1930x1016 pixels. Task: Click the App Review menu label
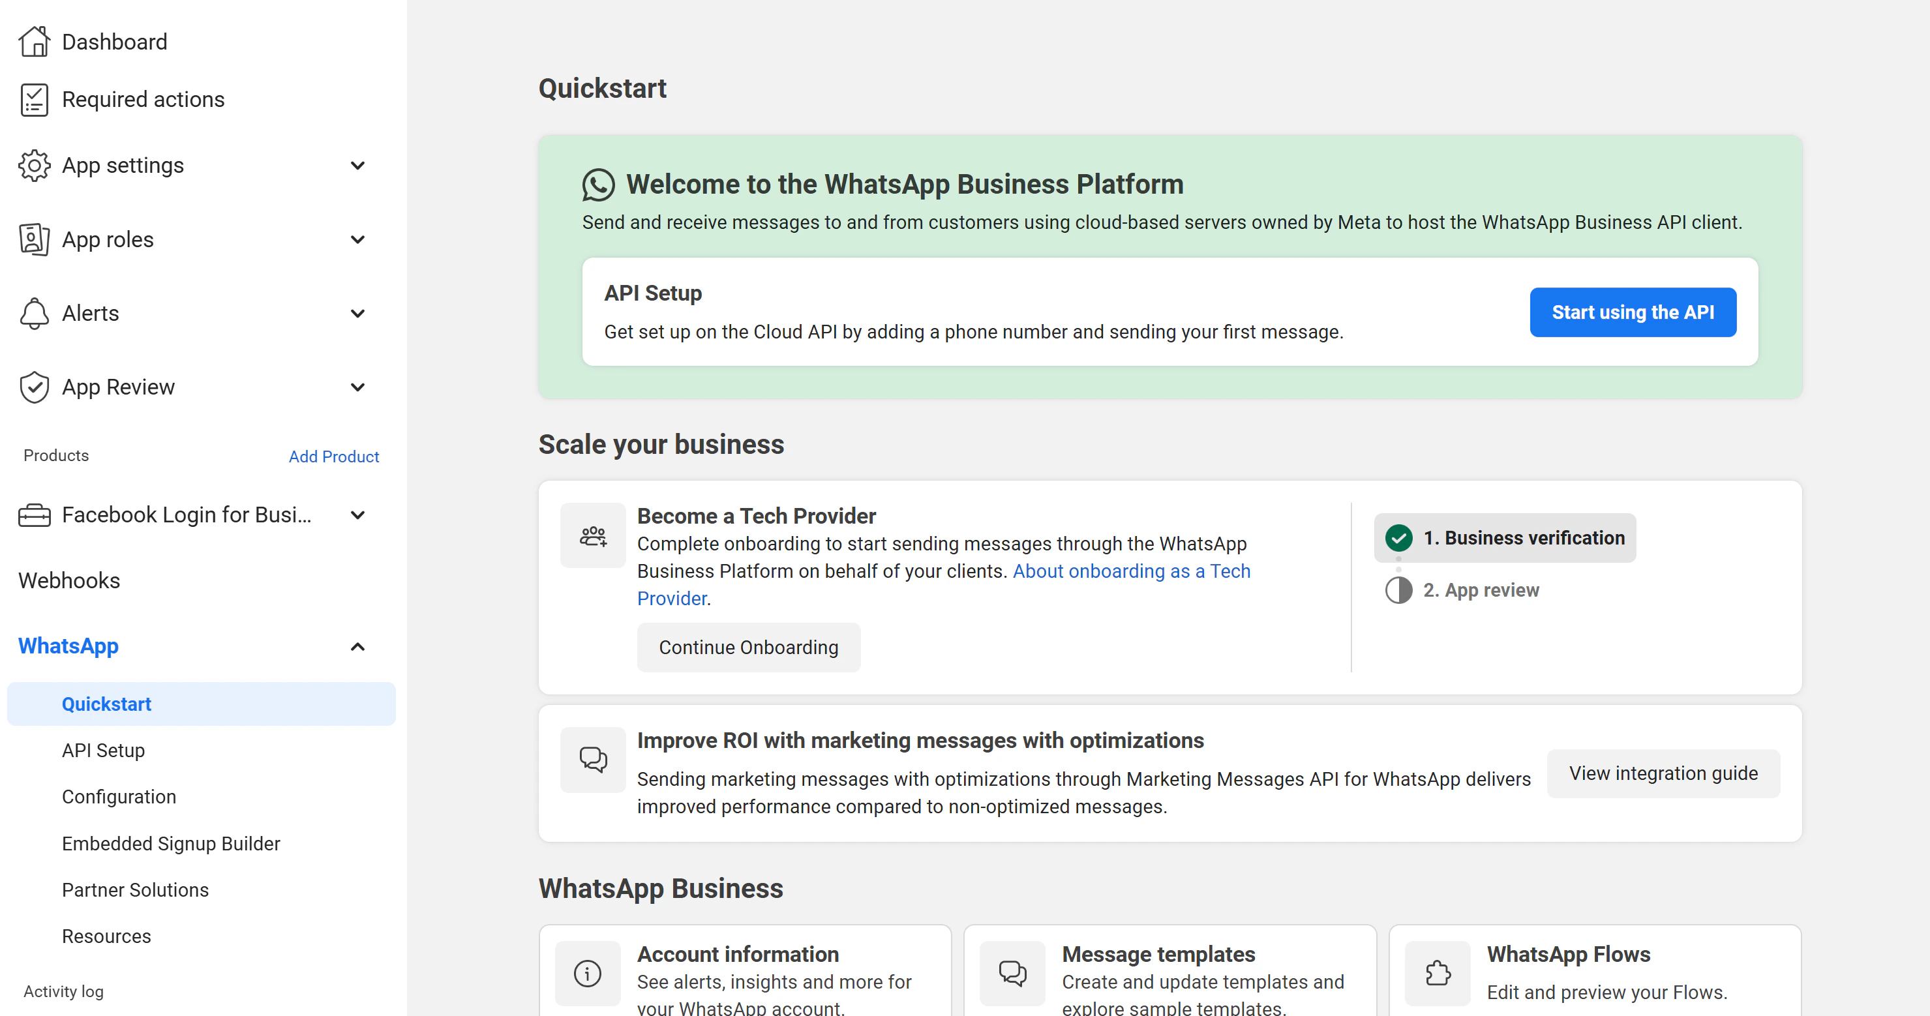click(118, 387)
